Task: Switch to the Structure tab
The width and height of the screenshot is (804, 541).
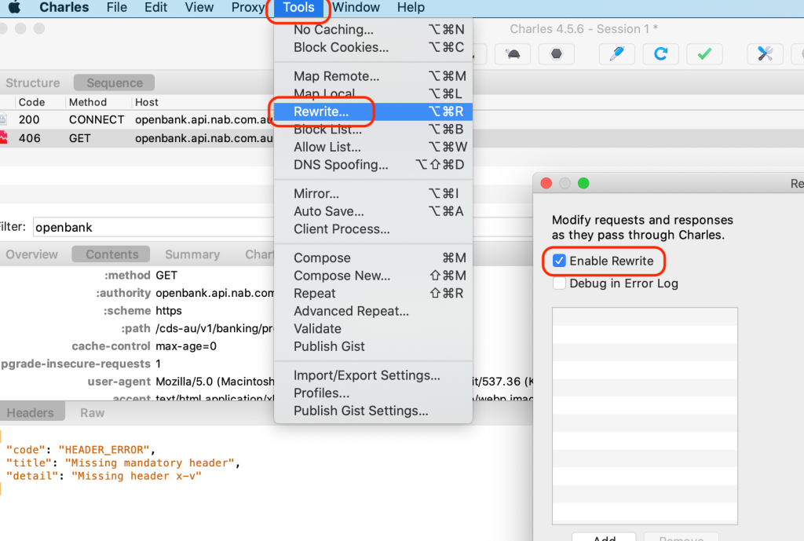Action: tap(33, 83)
